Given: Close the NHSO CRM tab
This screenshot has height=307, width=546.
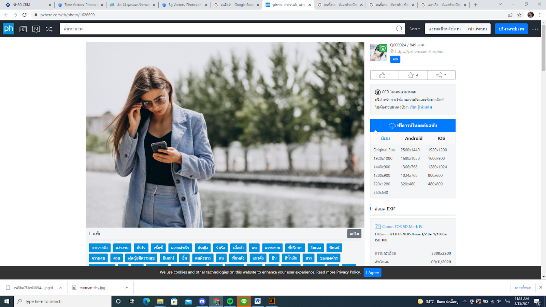Looking at the screenshot, I should point(50,5).
